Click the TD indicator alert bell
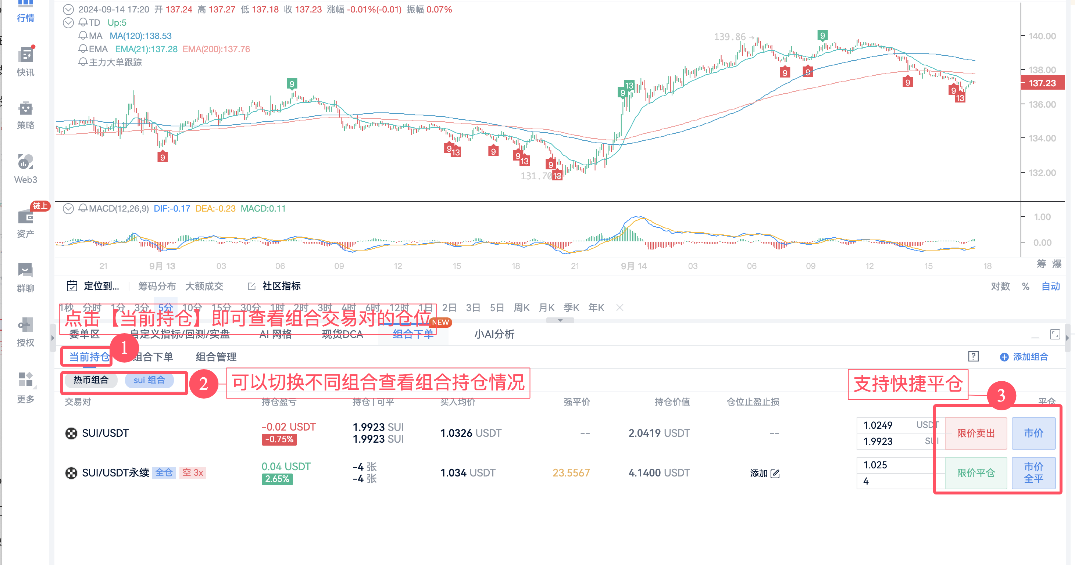 click(x=83, y=22)
